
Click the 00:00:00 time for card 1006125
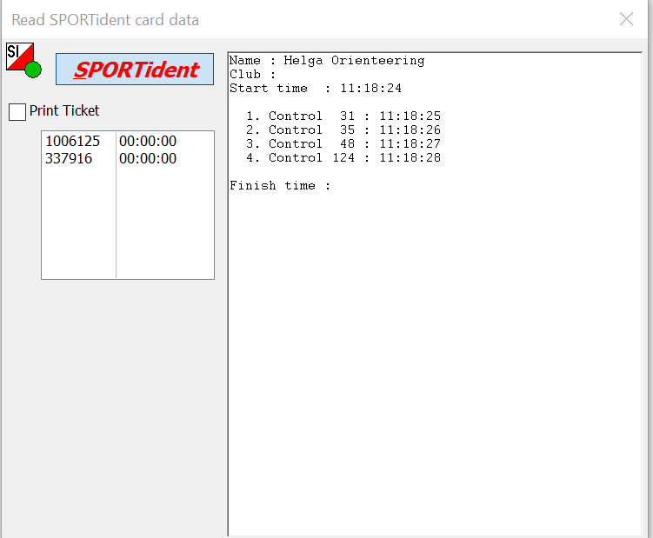[148, 141]
